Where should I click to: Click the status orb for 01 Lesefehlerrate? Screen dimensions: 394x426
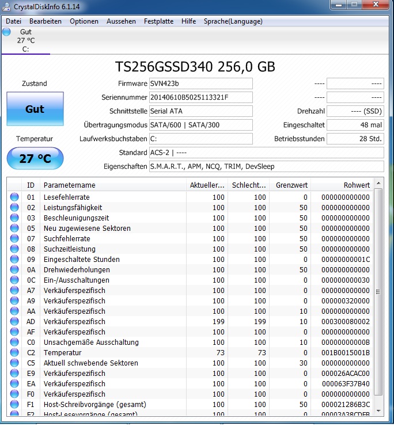click(14, 197)
